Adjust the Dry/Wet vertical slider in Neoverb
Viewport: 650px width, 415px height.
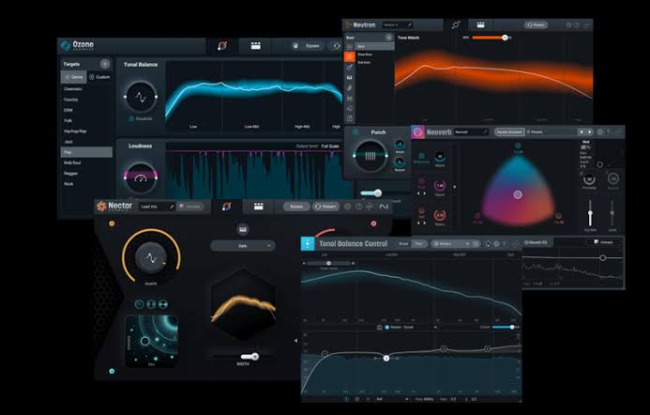[590, 213]
